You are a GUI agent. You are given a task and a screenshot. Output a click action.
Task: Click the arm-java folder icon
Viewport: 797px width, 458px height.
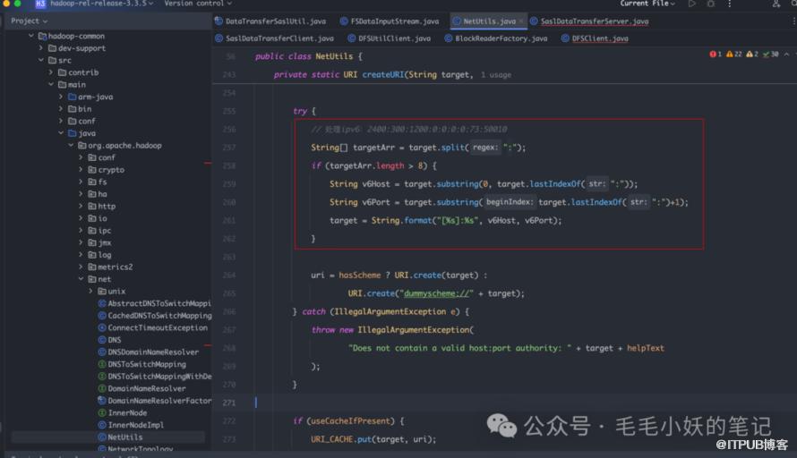[72, 97]
